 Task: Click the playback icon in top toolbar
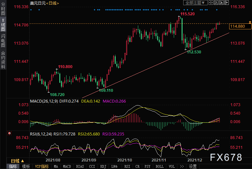[222, 3]
